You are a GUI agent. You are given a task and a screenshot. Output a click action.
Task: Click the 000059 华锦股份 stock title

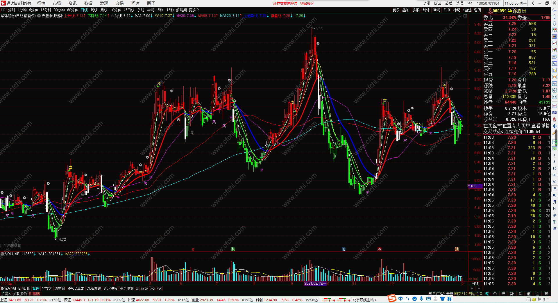tap(509, 11)
